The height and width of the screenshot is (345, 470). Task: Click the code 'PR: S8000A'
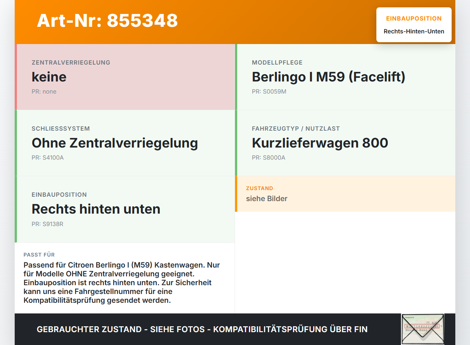[x=268, y=157]
